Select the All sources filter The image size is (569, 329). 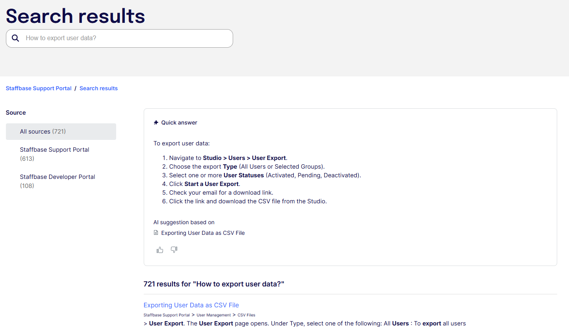pos(61,132)
